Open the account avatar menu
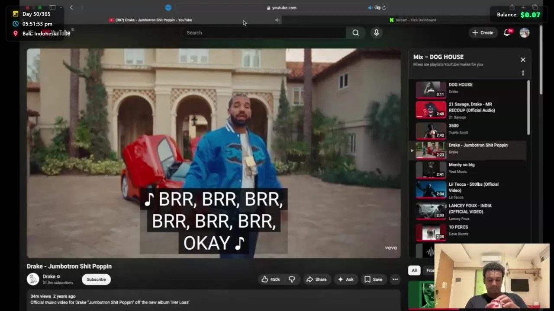This screenshot has width=554, height=311. [524, 33]
